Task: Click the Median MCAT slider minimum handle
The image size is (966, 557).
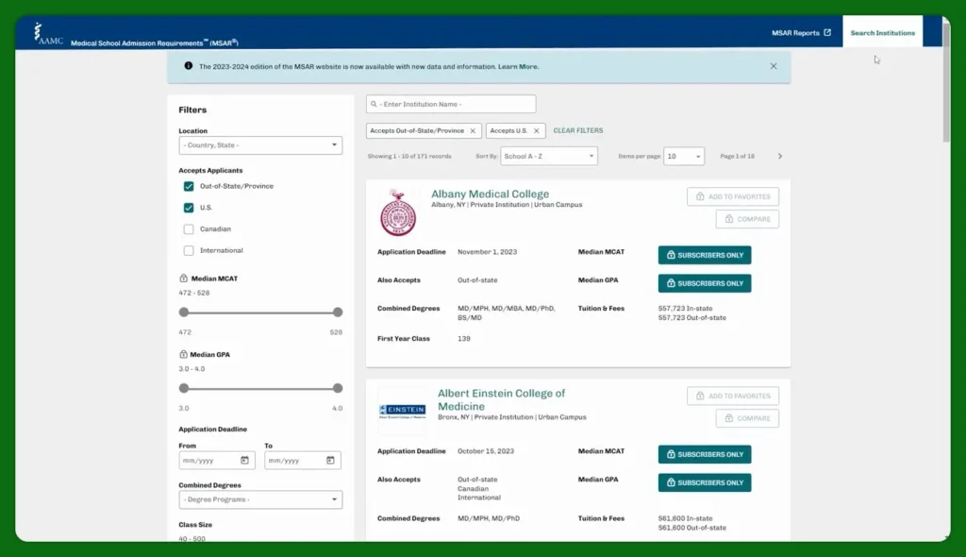Action: point(184,312)
